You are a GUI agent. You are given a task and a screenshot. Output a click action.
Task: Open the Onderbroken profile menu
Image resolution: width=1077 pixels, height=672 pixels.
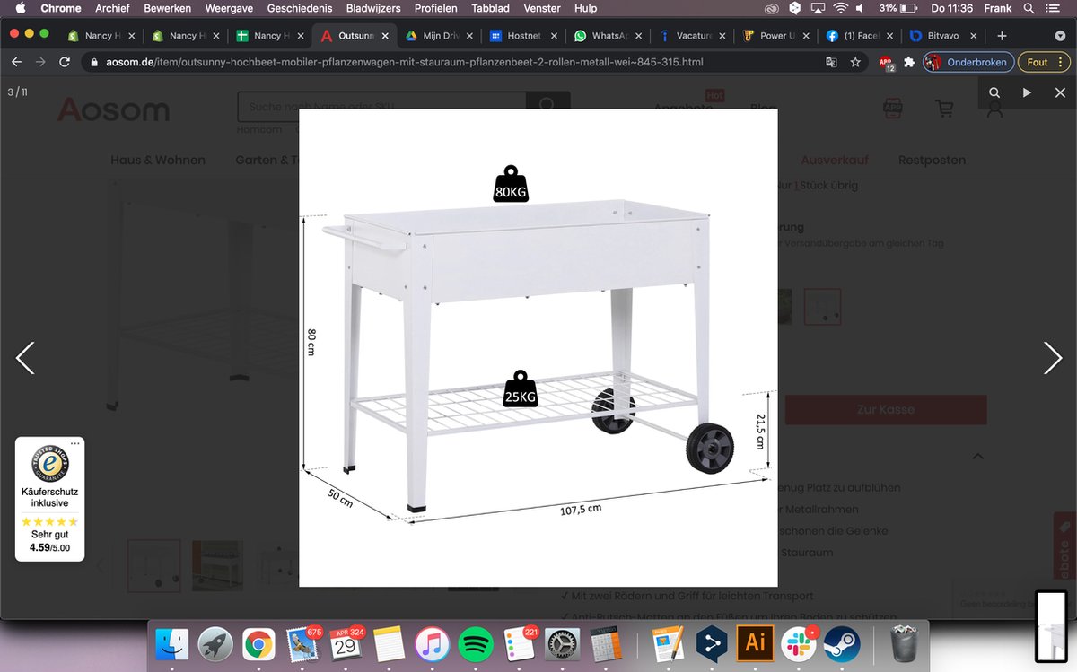point(969,63)
